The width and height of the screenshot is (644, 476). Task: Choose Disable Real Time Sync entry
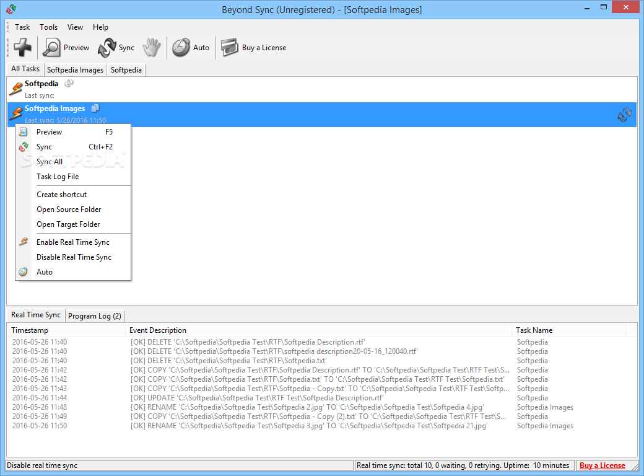click(73, 257)
